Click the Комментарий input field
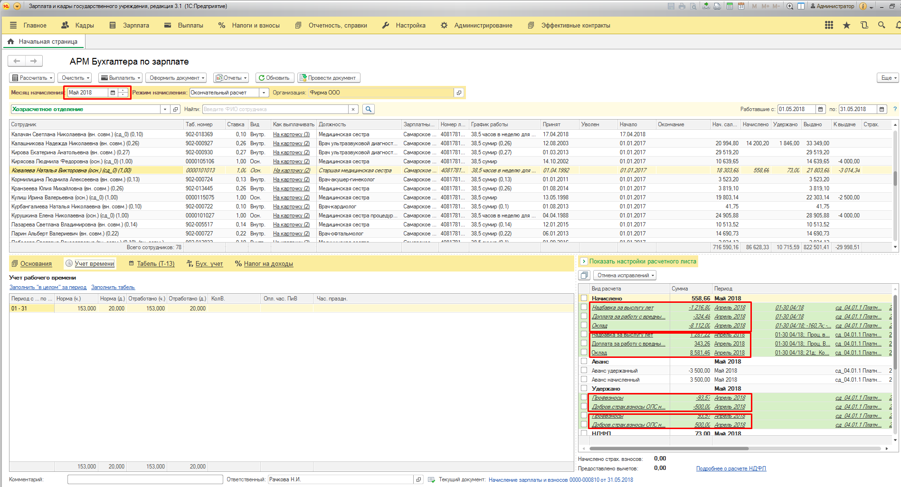 coord(145,479)
